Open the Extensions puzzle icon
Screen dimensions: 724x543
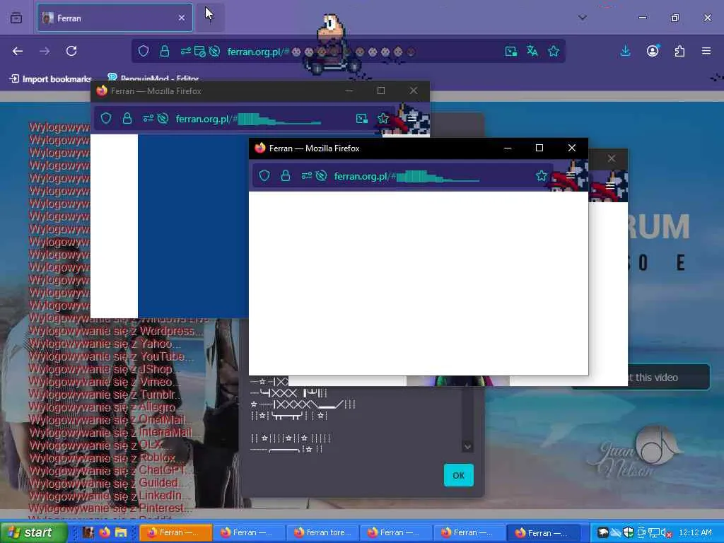click(679, 51)
